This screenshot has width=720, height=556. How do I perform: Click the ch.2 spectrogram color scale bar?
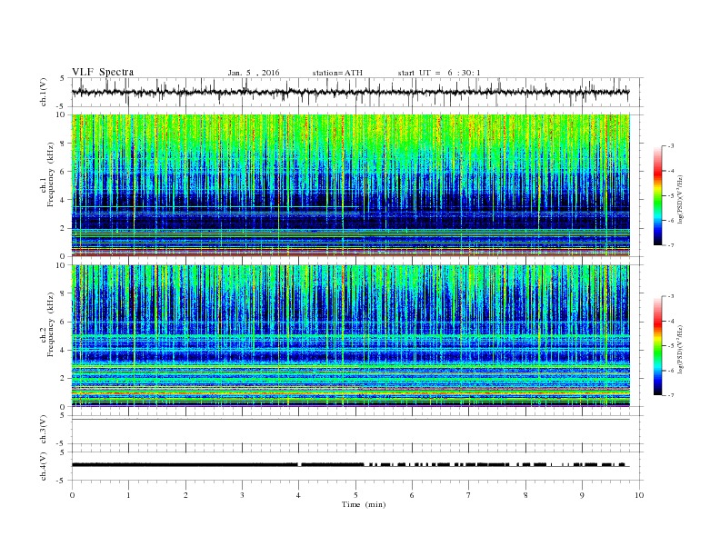pyautogui.click(x=657, y=345)
